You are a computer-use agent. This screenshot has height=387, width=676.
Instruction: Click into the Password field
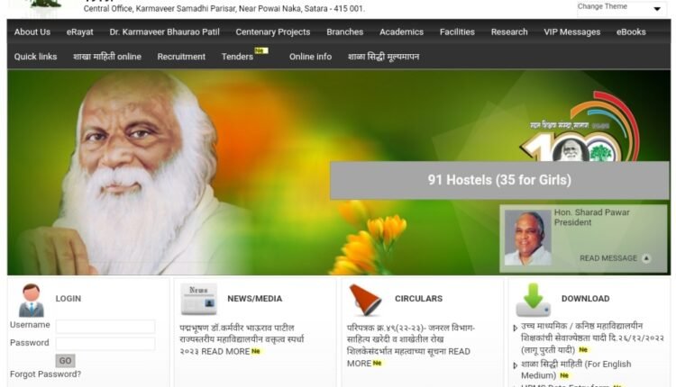105,344
